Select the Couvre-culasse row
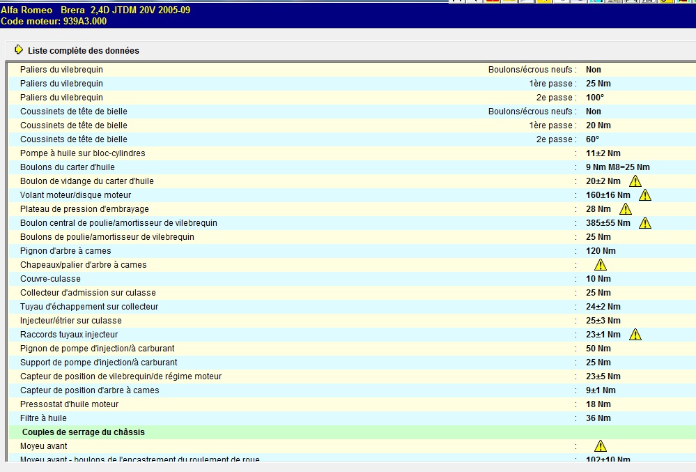This screenshot has width=696, height=472. tap(50, 279)
